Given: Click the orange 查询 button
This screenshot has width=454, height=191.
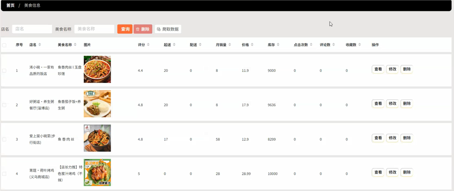Looking at the screenshot, I should point(125,29).
